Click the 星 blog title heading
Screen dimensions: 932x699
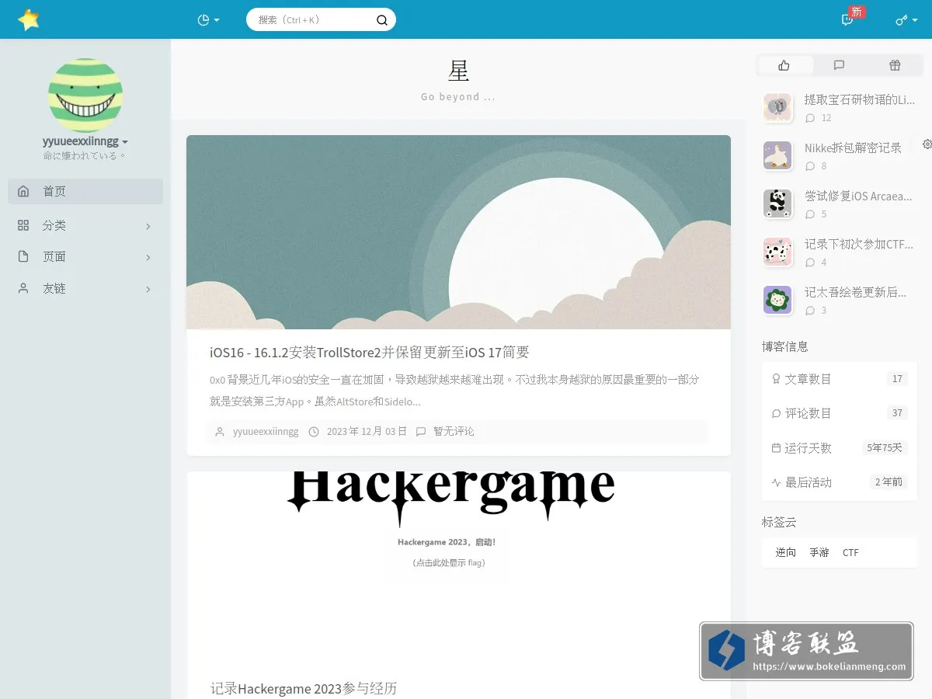pos(458,71)
